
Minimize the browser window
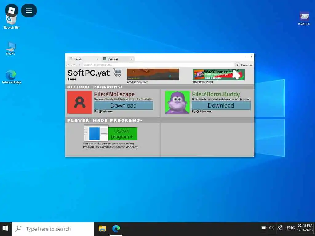pos(246,57)
